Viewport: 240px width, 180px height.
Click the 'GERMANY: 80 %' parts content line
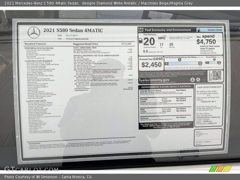[x=208, y=101]
